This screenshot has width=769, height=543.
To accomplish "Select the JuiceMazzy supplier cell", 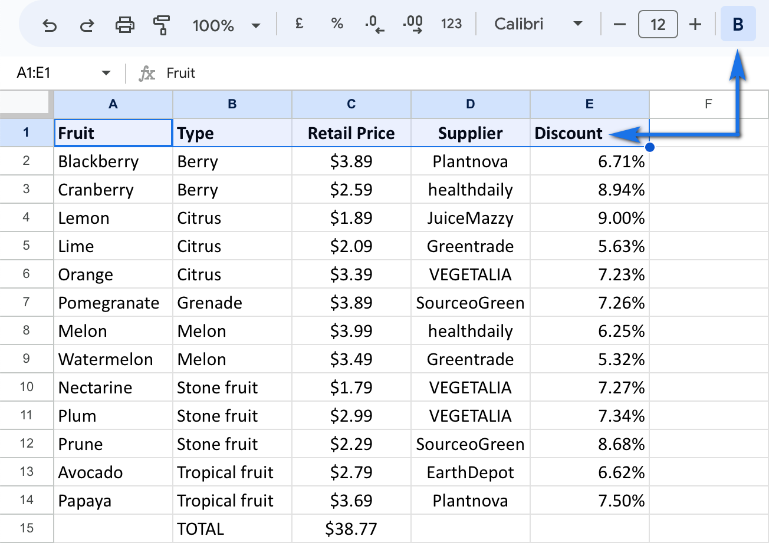I will 471,218.
